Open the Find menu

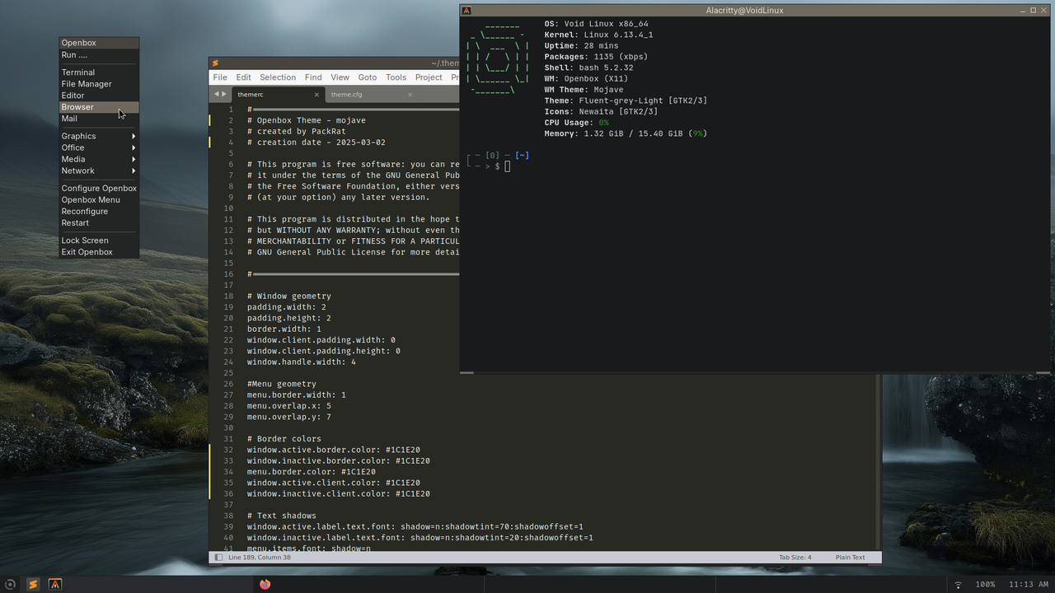tap(313, 77)
